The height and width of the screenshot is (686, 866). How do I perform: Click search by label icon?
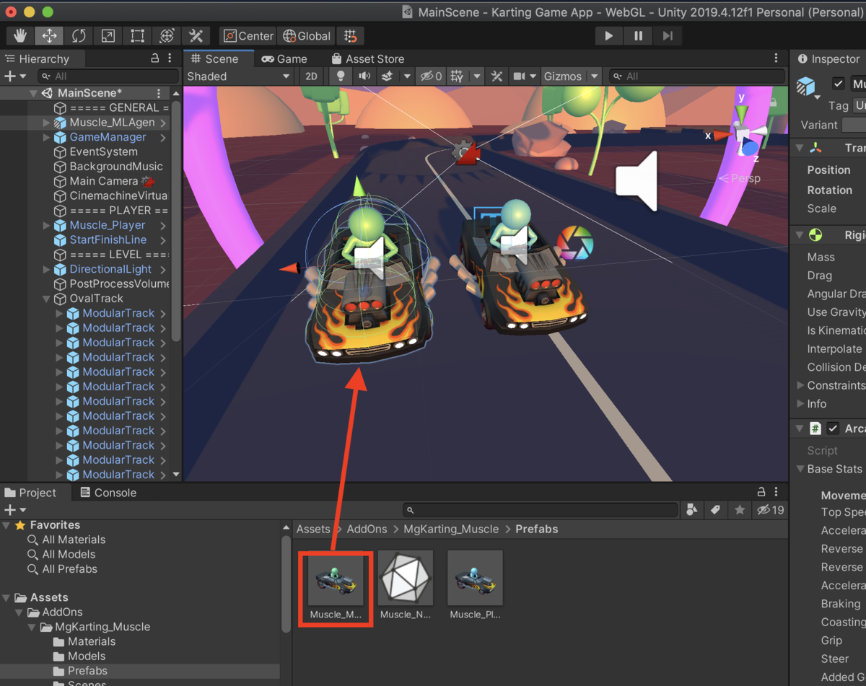(715, 510)
